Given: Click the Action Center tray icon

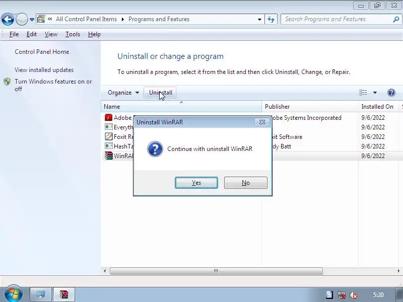Looking at the screenshot, I should pos(329,295).
